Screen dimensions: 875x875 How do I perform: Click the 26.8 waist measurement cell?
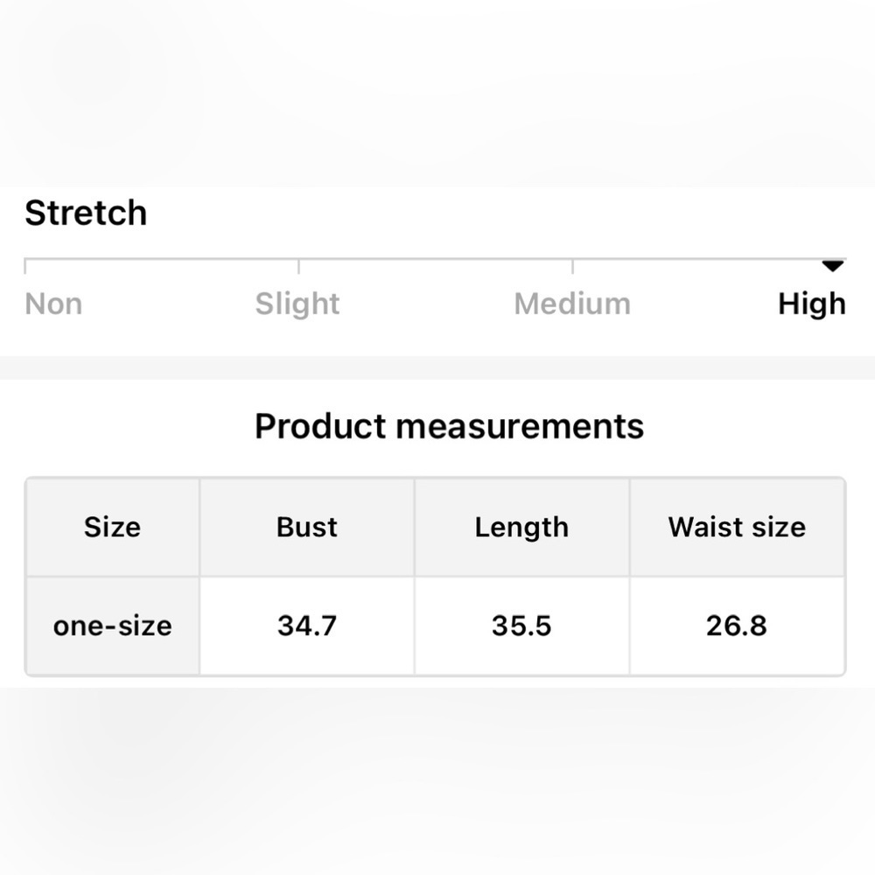point(737,626)
